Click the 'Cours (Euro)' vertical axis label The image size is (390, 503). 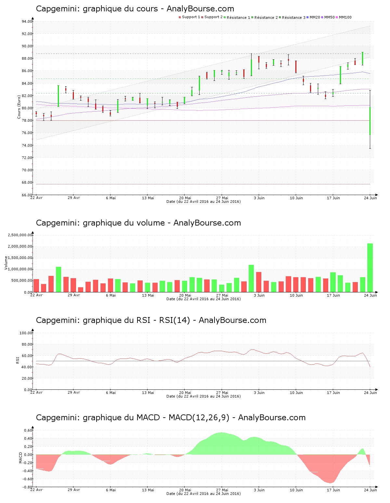[x=19, y=106]
